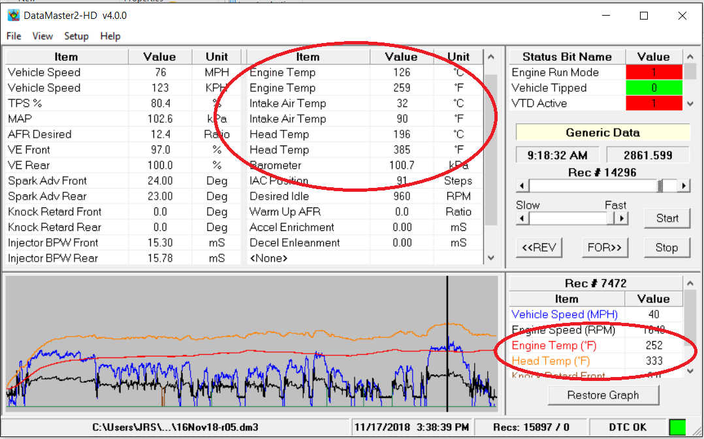This screenshot has height=439, width=704.
Task: Click the green DTC status indicator square
Action: [678, 427]
